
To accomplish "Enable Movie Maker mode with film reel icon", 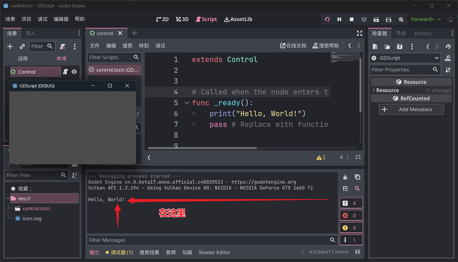I will (401, 19).
